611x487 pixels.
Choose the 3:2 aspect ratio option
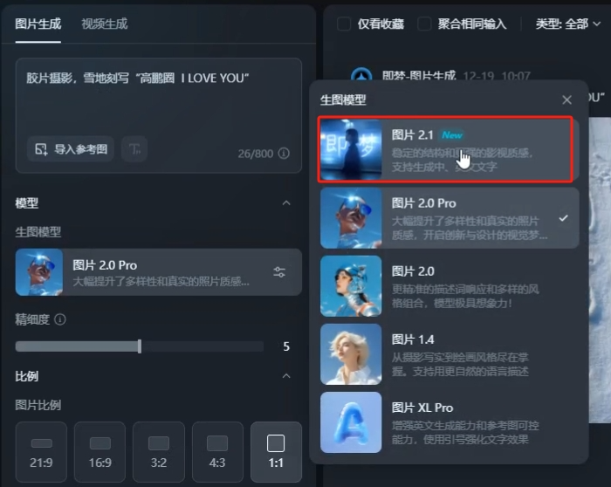point(159,452)
